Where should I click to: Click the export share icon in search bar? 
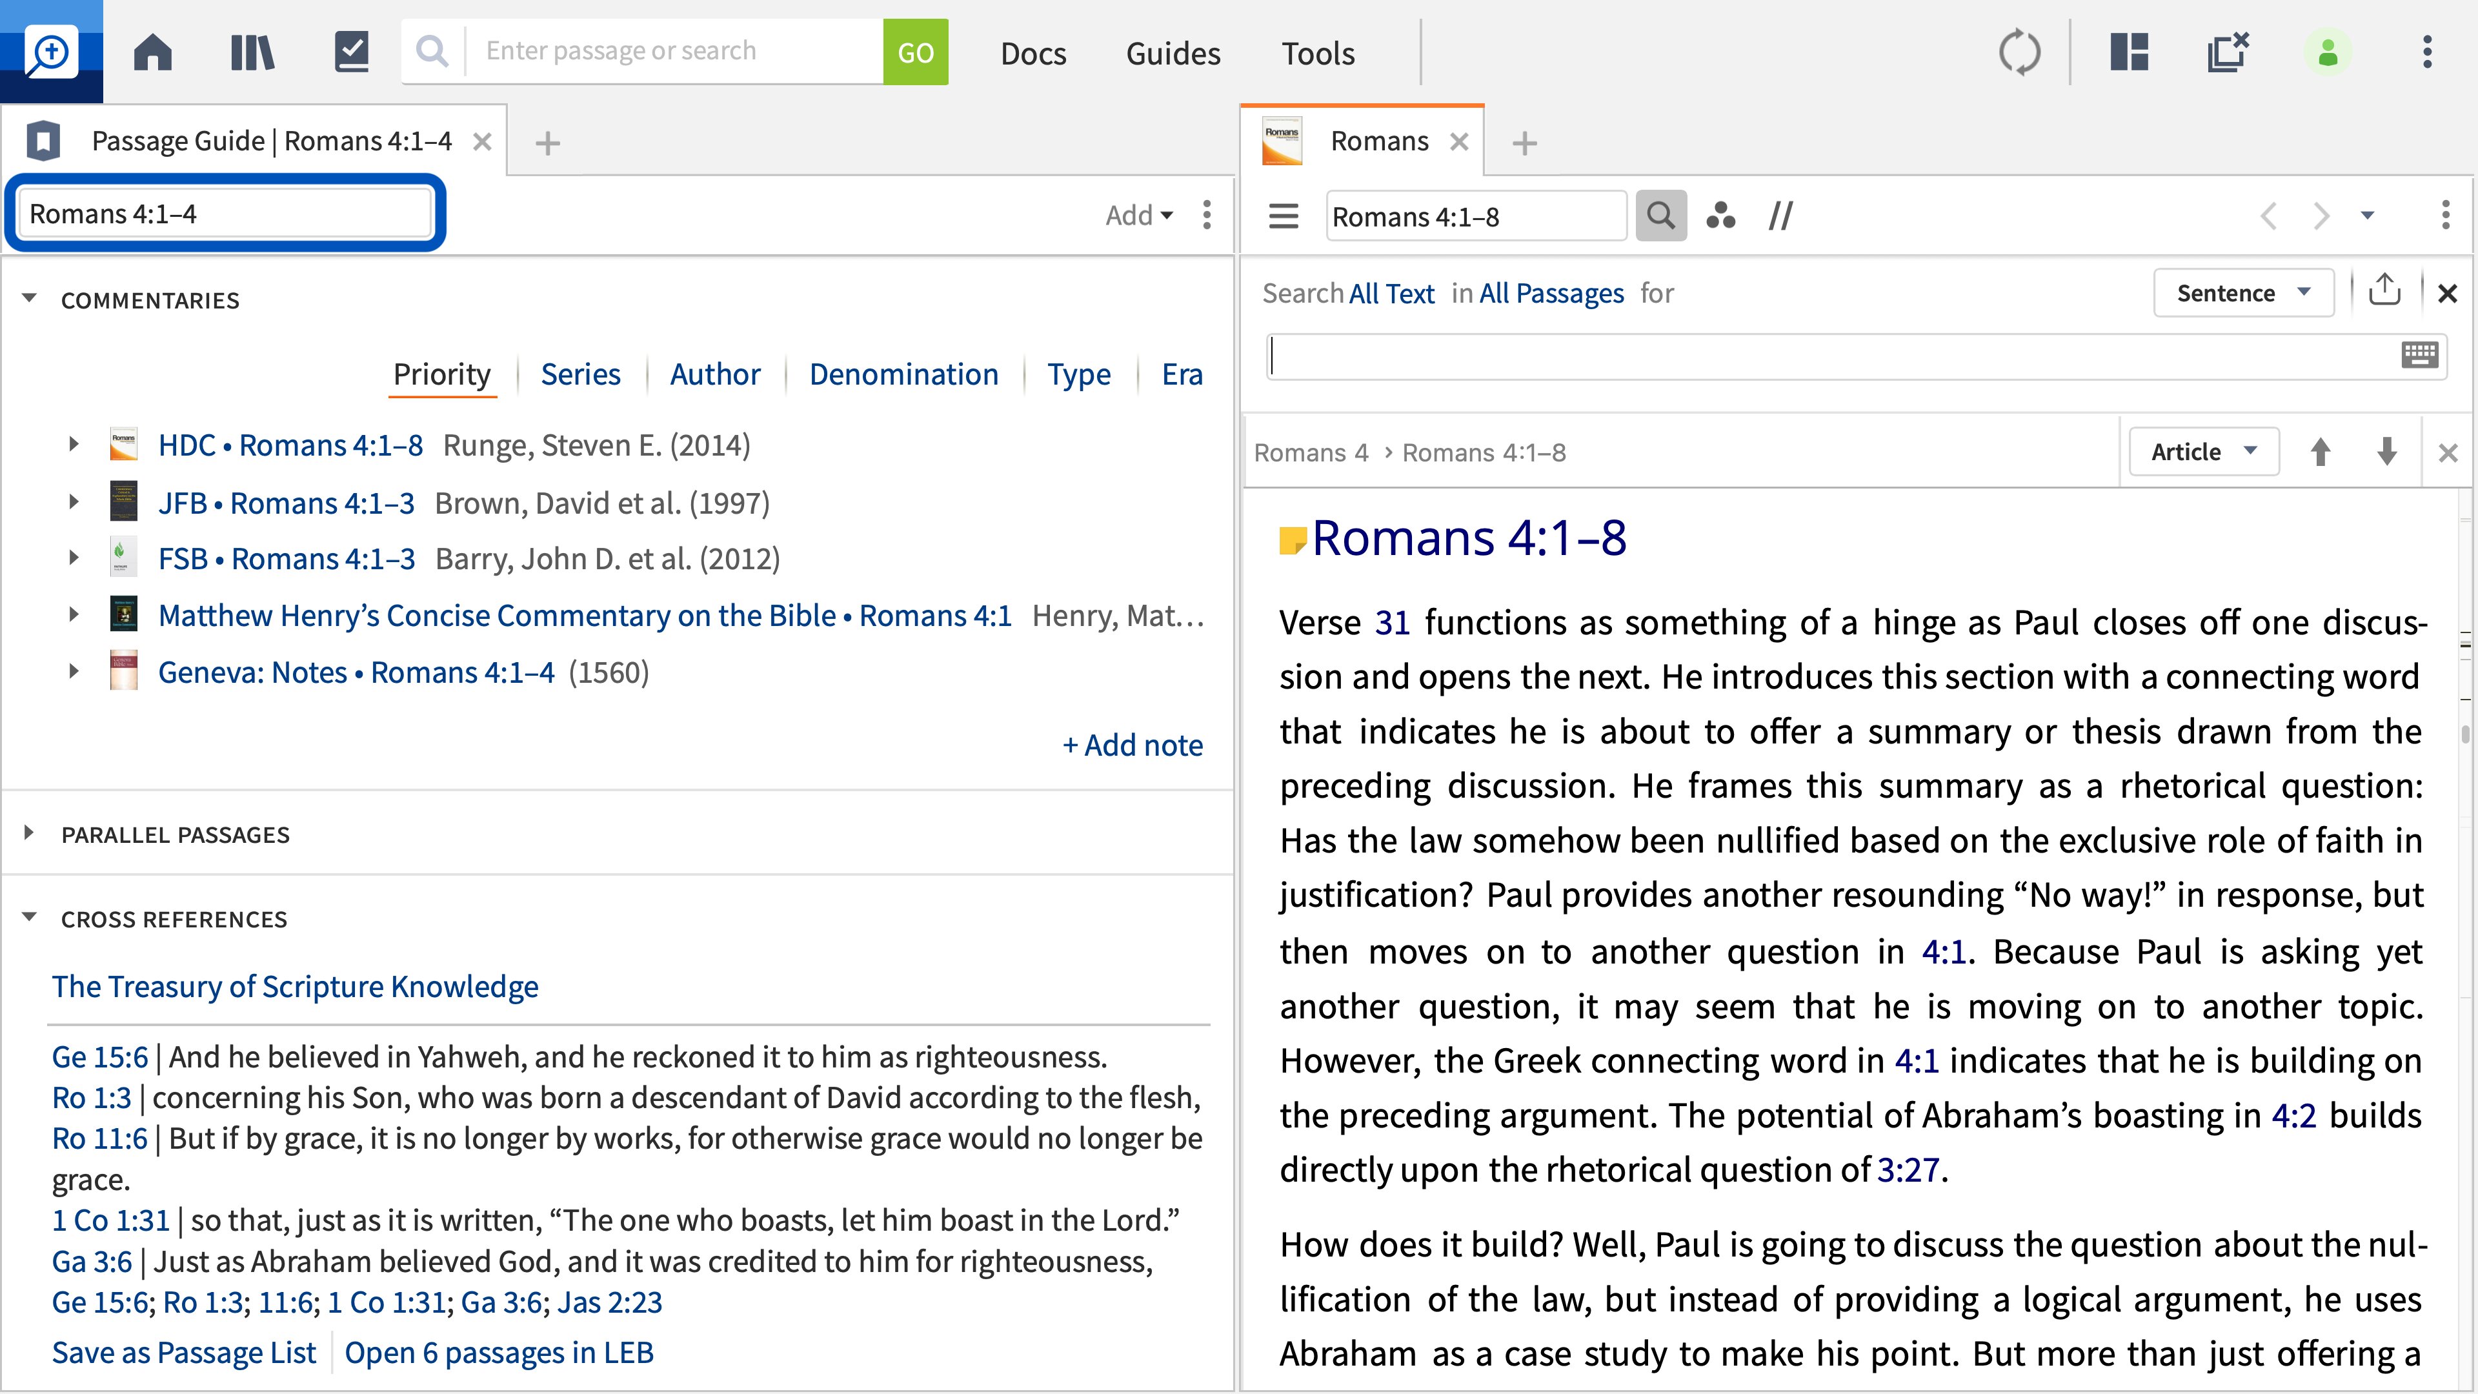click(x=2384, y=290)
